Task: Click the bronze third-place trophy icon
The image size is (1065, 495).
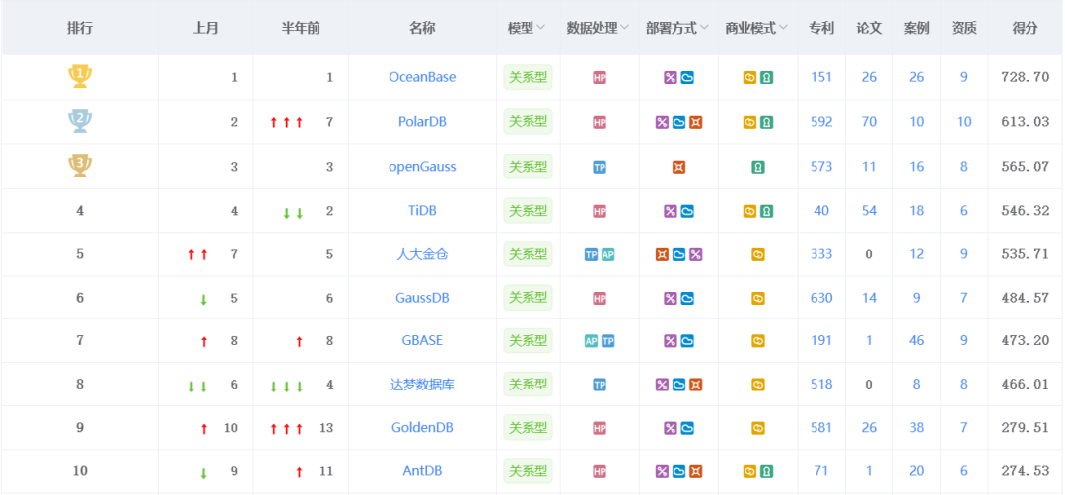Action: [80, 166]
